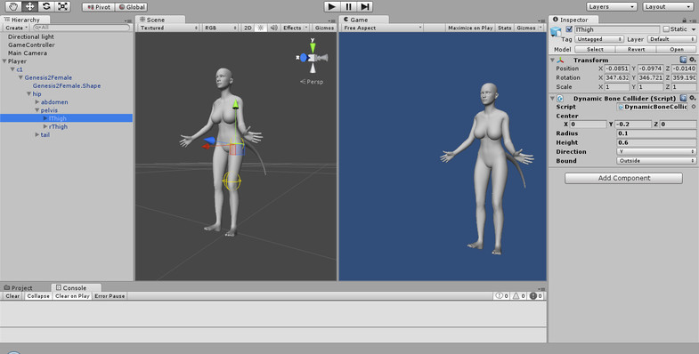Screen dimensions: 699x354
Task: Toggle scene lighting sun icon
Action: point(261,28)
